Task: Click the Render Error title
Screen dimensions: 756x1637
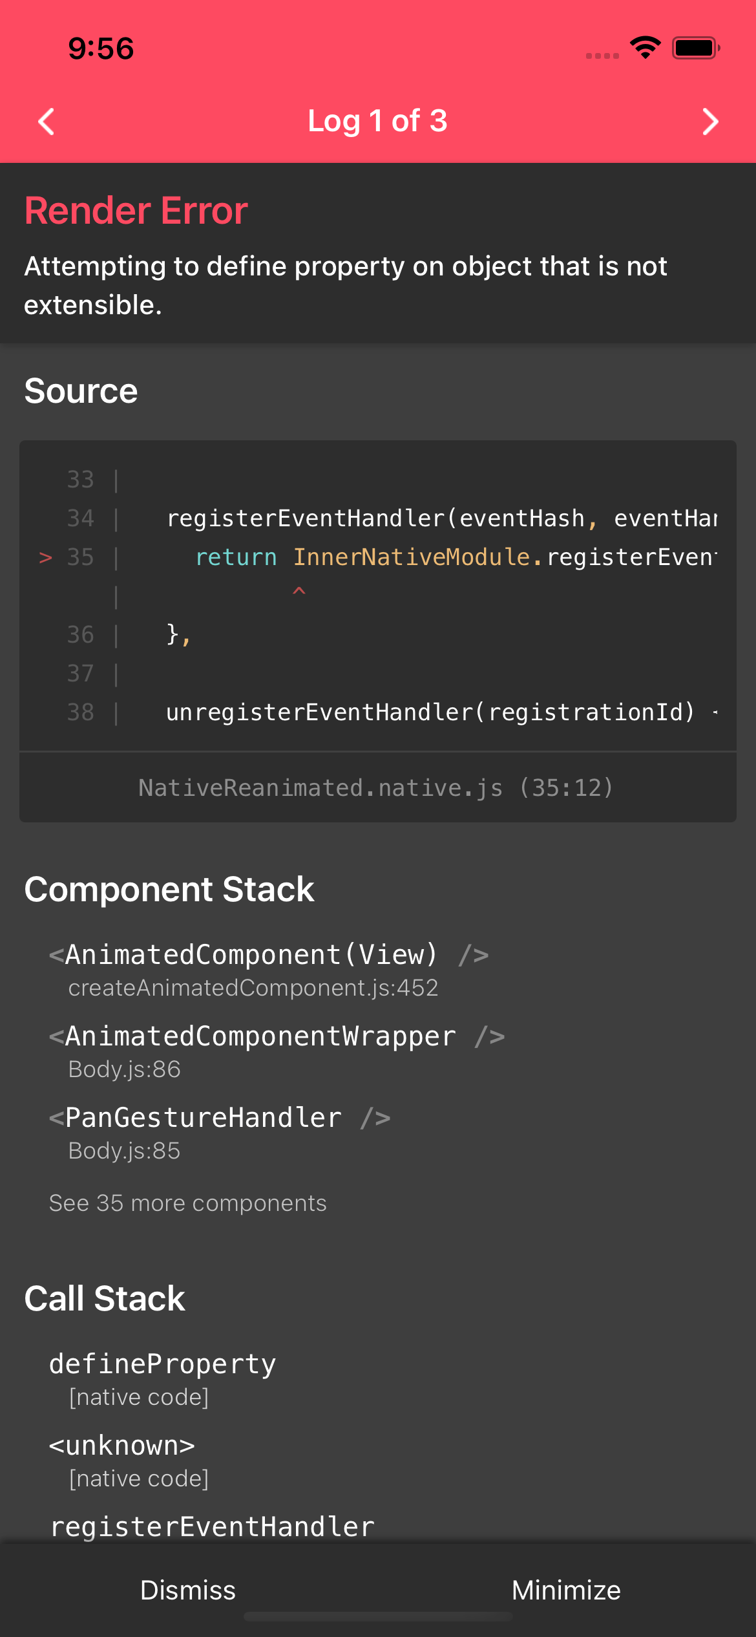Action: click(135, 209)
